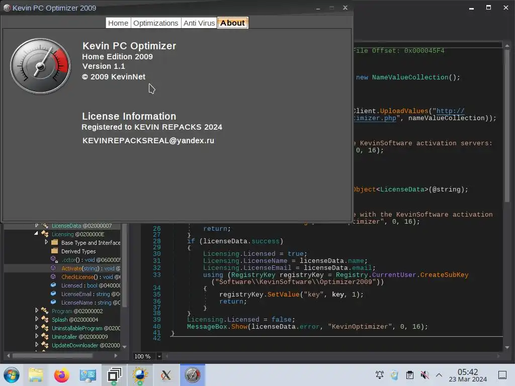Open the X app in taskbar
The height and width of the screenshot is (386, 515).
[x=166, y=375]
